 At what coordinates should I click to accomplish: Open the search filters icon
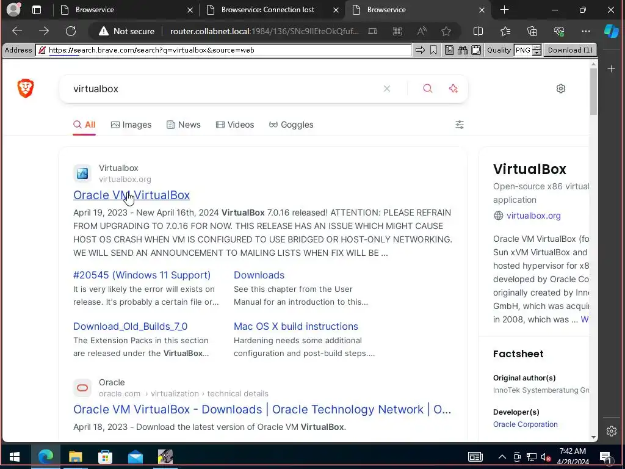[459, 125]
